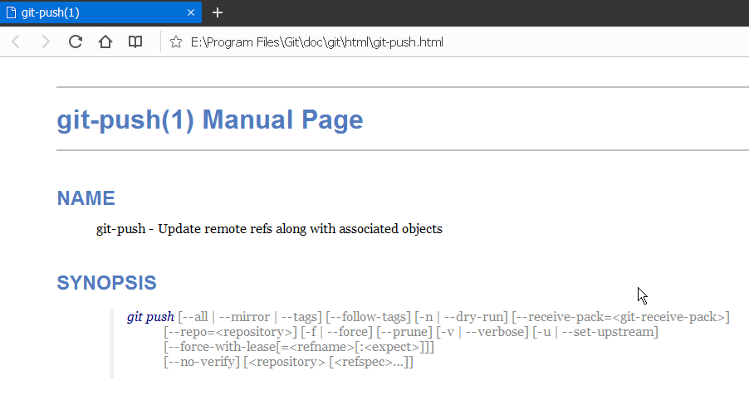Reload the git-push page

[x=76, y=42]
